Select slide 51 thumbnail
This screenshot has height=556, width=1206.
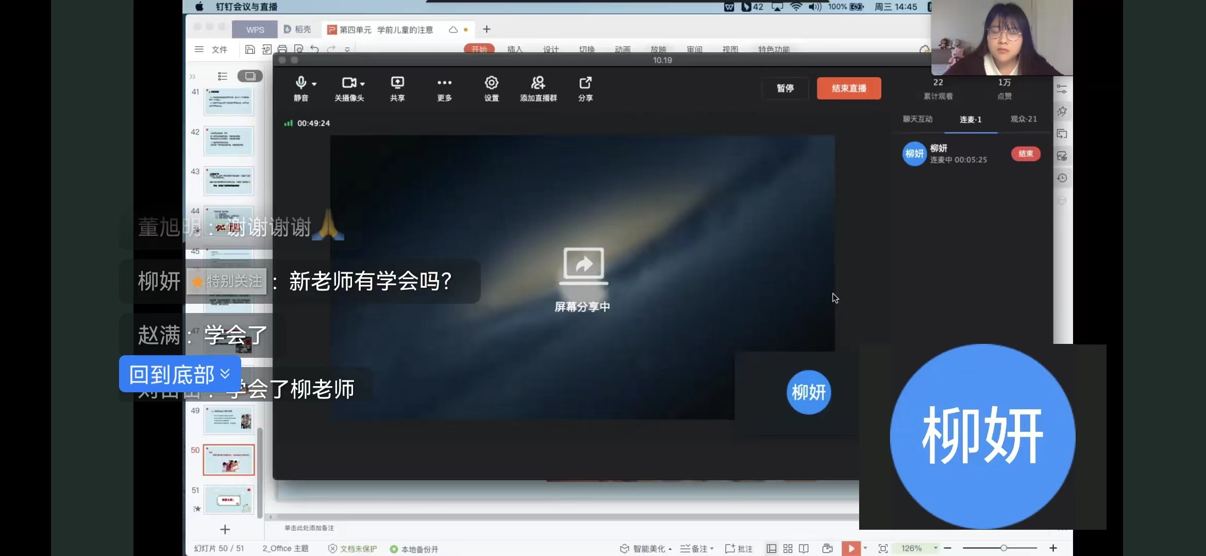(229, 499)
